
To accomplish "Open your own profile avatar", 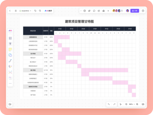I will coord(127,11).
